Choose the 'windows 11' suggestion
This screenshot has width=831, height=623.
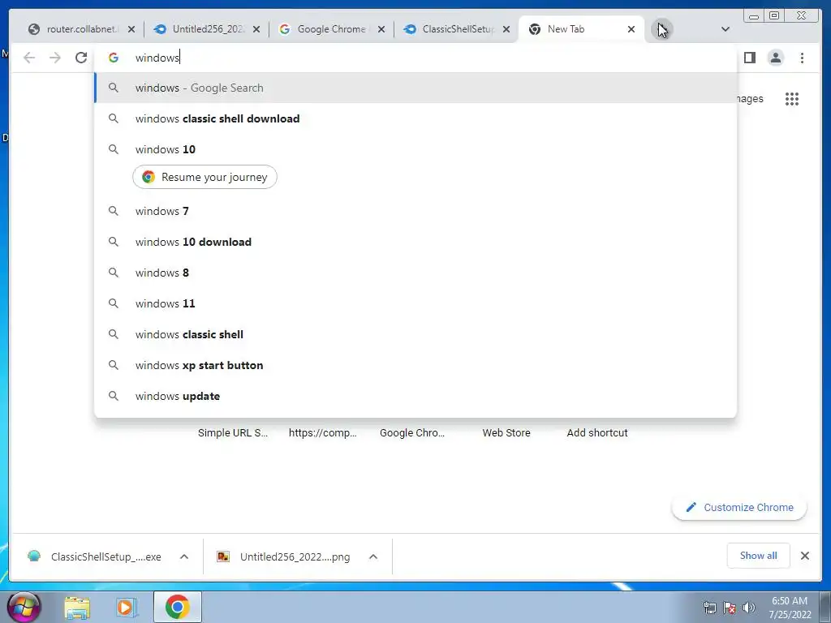click(415, 303)
